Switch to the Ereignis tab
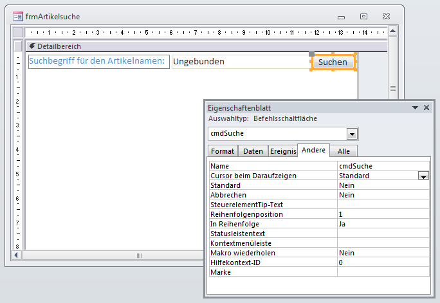 point(283,151)
